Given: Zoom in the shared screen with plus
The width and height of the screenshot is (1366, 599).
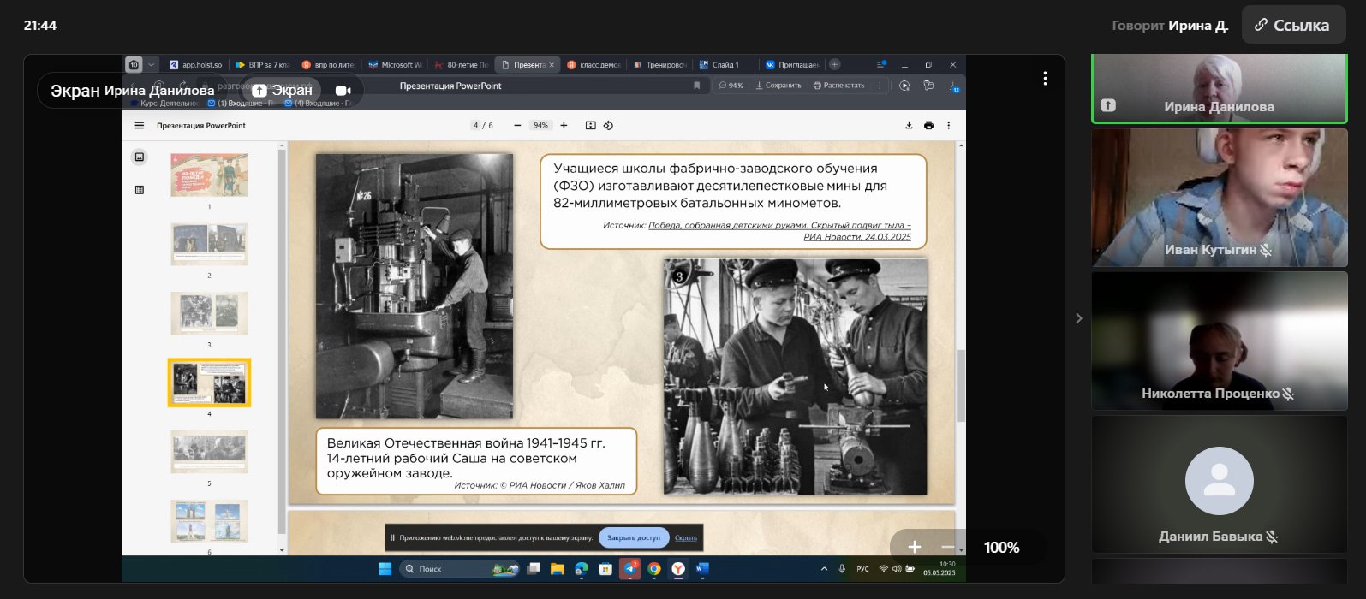Looking at the screenshot, I should click(914, 547).
